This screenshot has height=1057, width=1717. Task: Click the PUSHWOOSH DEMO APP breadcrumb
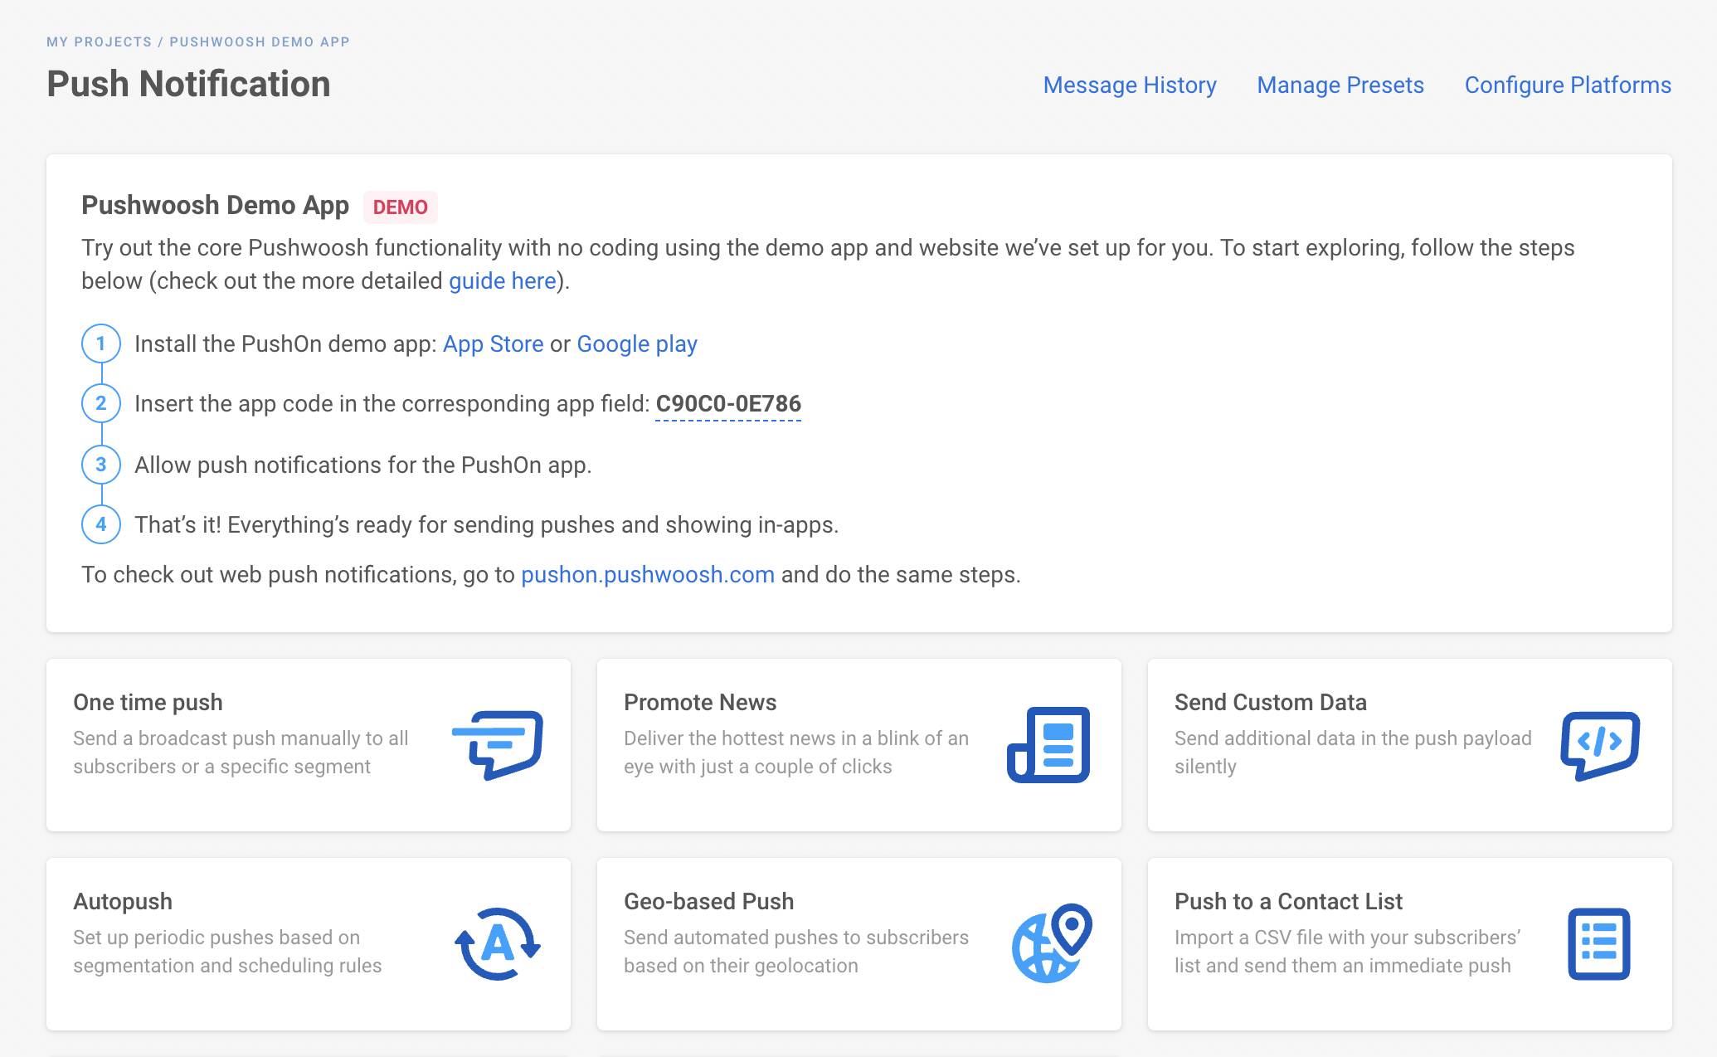point(260,41)
